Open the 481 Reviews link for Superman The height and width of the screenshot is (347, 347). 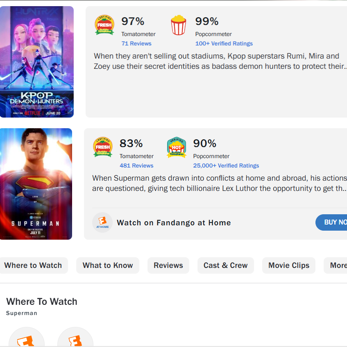tap(136, 166)
